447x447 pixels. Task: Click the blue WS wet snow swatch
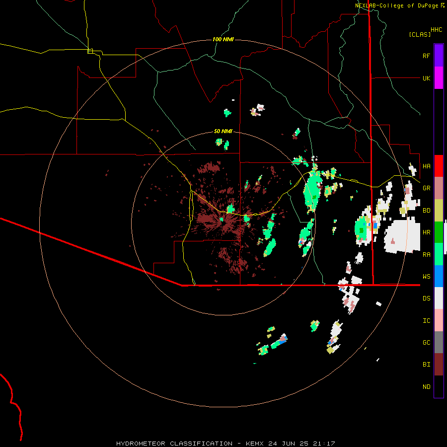coord(439,276)
